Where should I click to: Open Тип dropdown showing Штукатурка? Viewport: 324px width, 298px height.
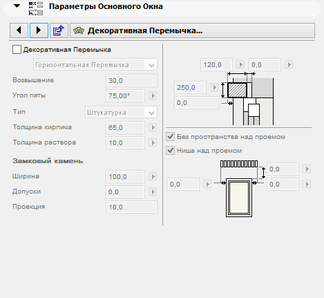coord(121,112)
